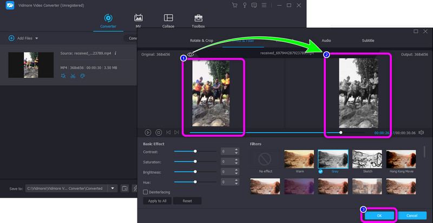Click the enhance star icon under the video
This screenshot has width=433, height=223.
pyautogui.click(x=64, y=76)
